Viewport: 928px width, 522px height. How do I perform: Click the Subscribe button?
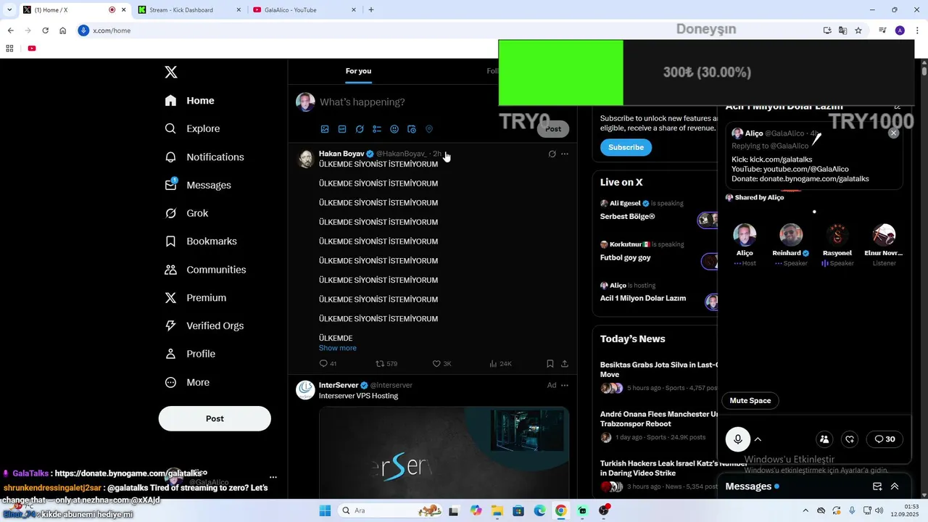tap(626, 147)
